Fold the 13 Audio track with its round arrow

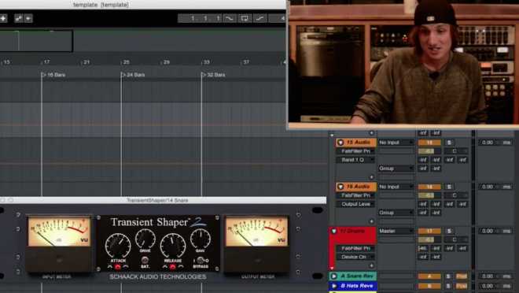[340, 143]
